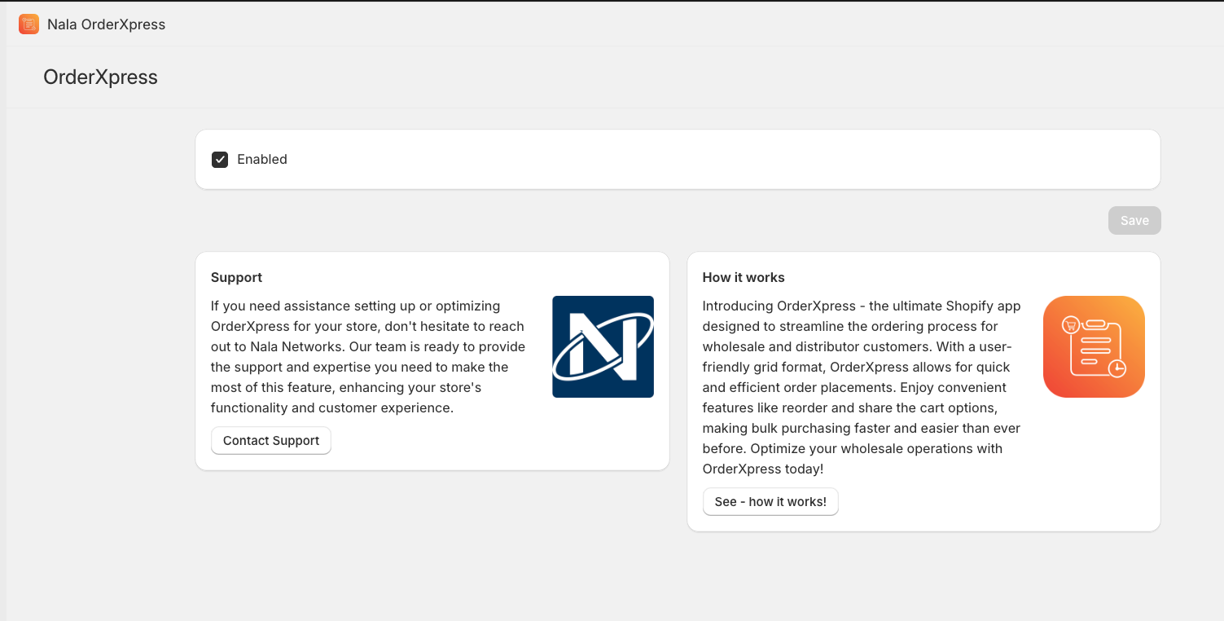The width and height of the screenshot is (1224, 621).
Task: Click the 'How it works' card heading
Action: point(744,278)
